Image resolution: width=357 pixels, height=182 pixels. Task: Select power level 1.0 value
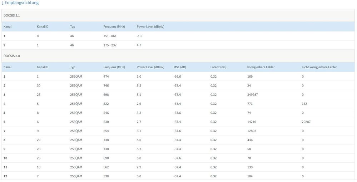[139, 77]
